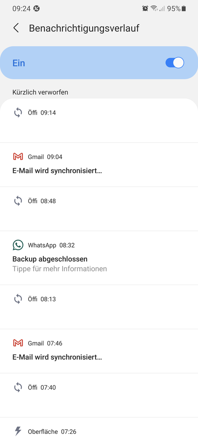Image resolution: width=198 pixels, height=439 pixels.
Task: Open Gmail notification from 07:46 syncing email
Action: click(99, 351)
